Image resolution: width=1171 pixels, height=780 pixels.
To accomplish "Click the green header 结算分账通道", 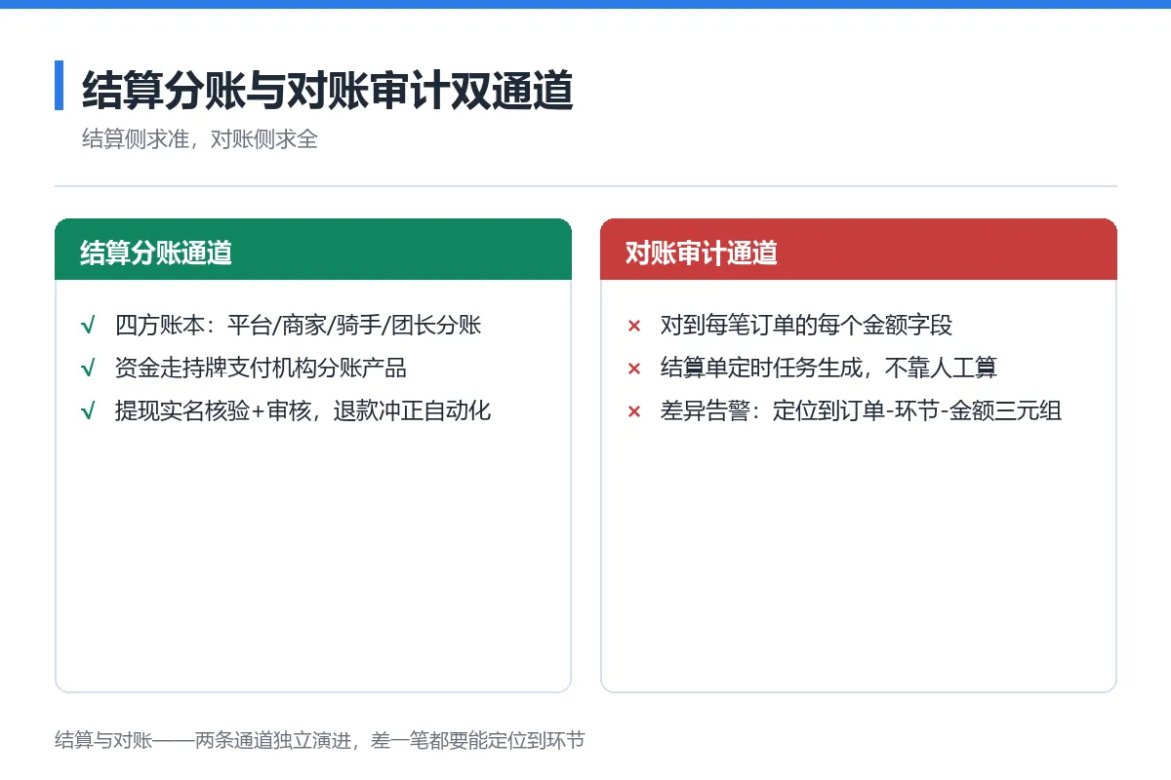I will pyautogui.click(x=313, y=250).
